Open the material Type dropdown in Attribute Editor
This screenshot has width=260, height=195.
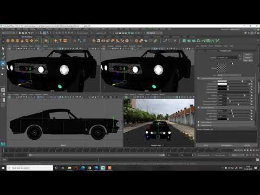click(x=229, y=75)
